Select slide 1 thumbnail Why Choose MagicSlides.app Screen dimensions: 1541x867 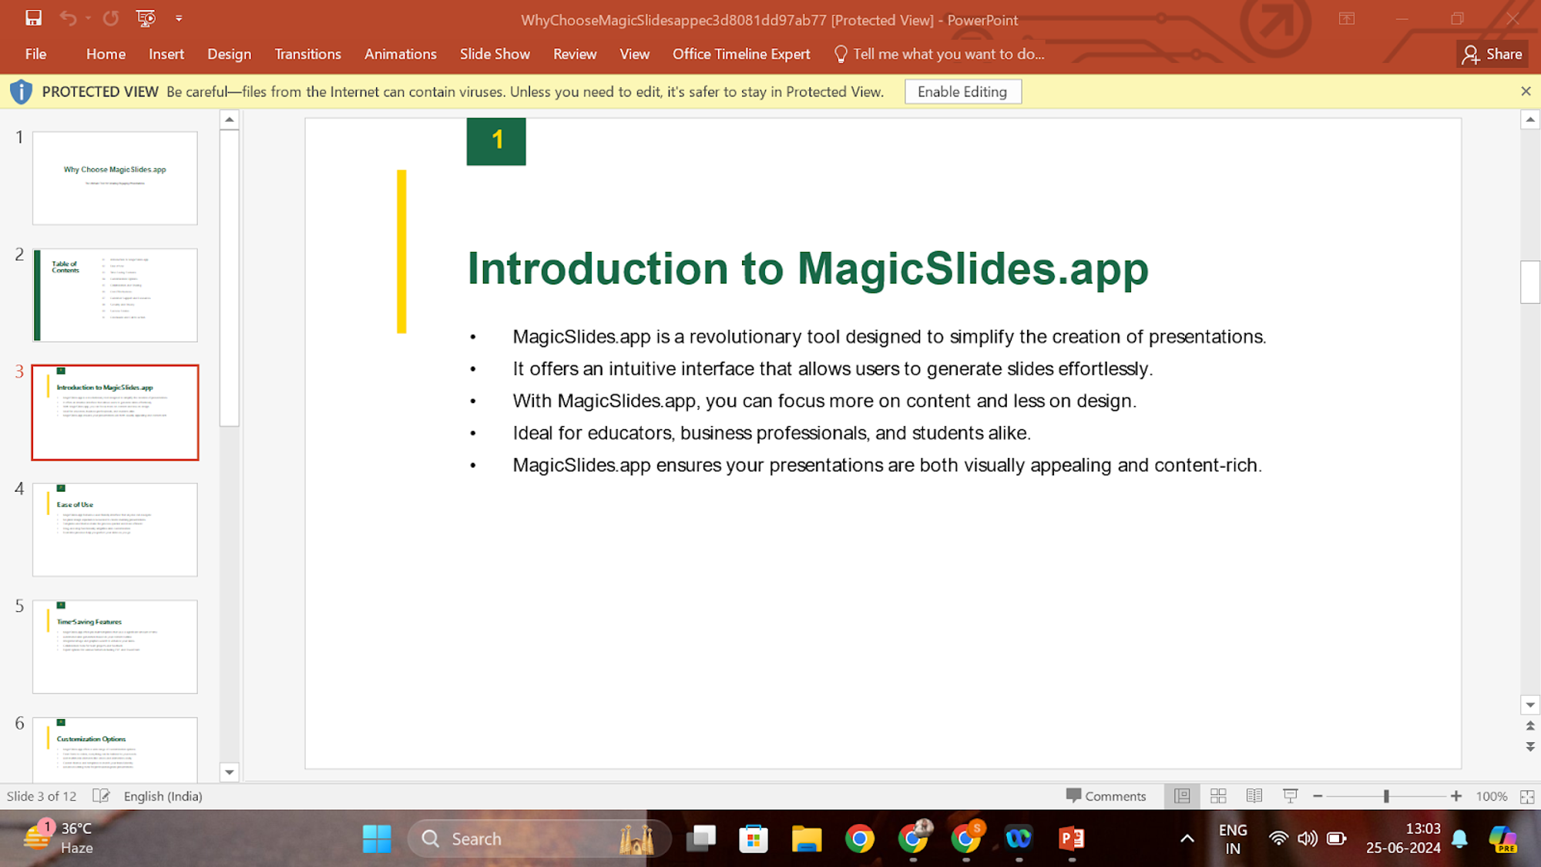(115, 178)
